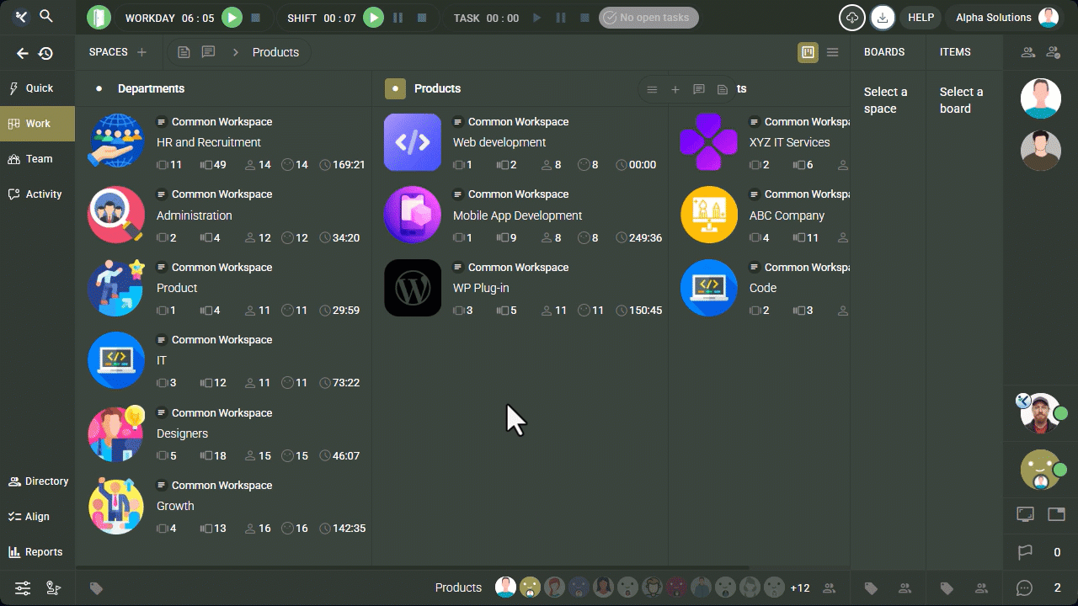Click the HELP button

click(921, 18)
